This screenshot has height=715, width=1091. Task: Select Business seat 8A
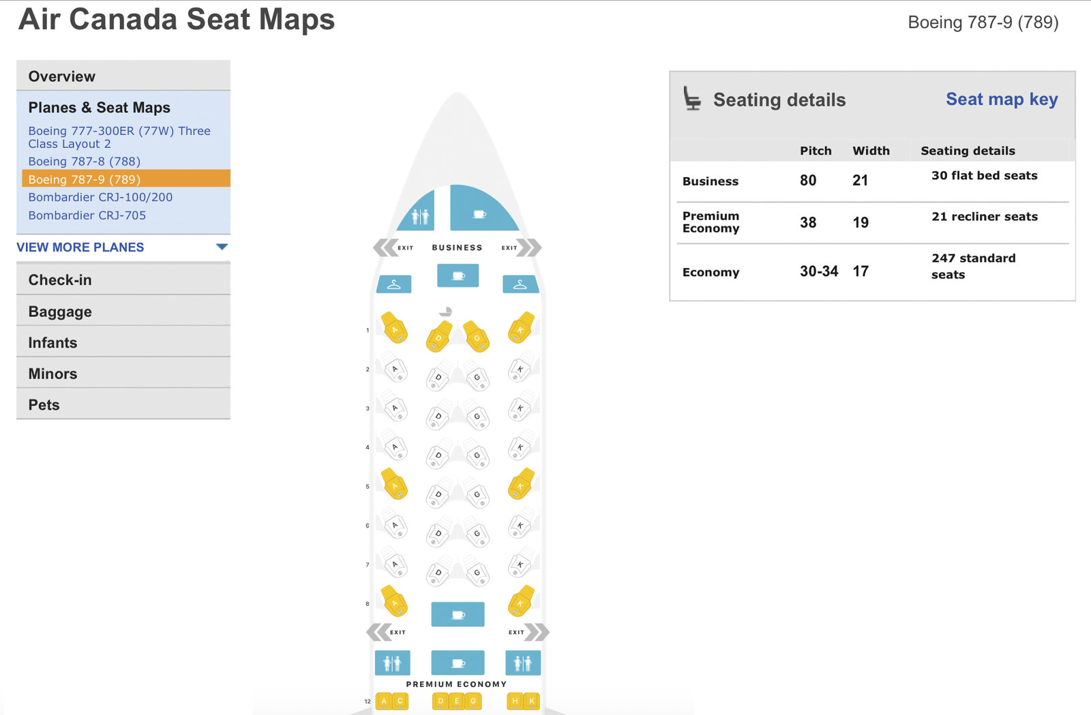[394, 604]
